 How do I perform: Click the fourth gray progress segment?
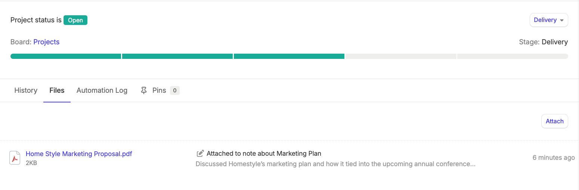coord(401,56)
